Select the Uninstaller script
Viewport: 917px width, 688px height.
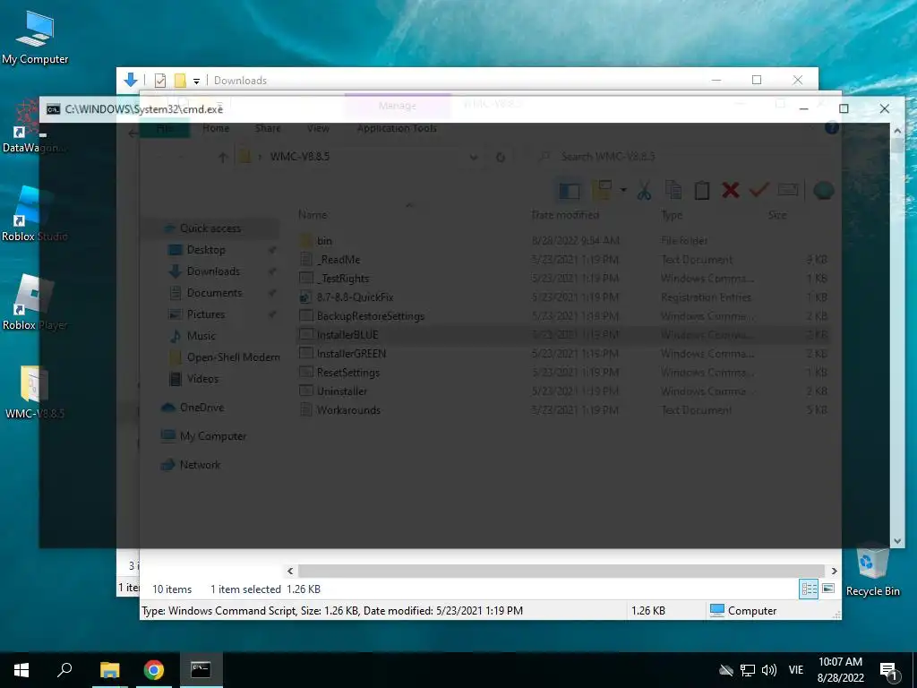tap(563, 391)
